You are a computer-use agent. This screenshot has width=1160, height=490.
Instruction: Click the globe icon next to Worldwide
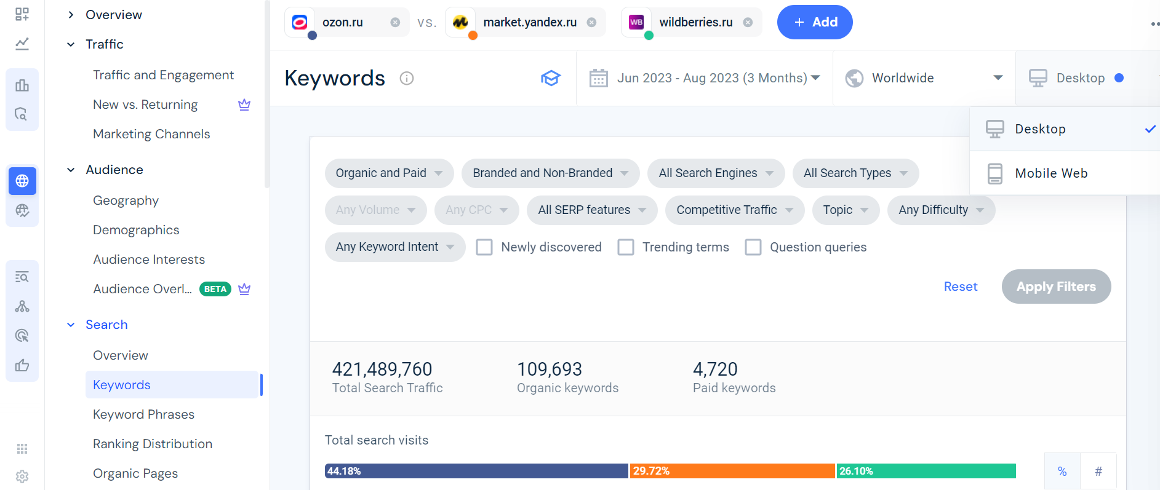854,78
